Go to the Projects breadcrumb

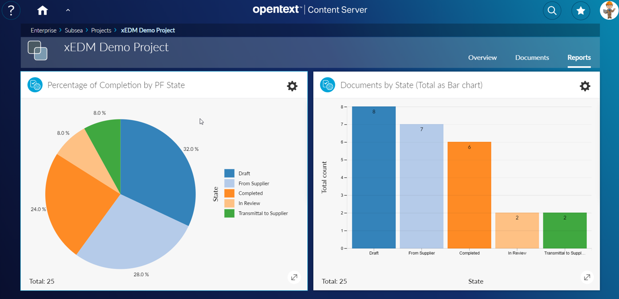[x=101, y=30]
